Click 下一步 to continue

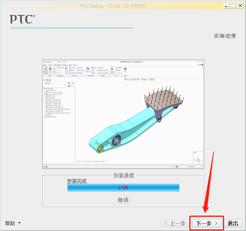tap(207, 223)
